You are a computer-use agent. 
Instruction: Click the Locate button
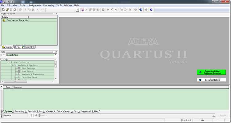tap(223, 115)
